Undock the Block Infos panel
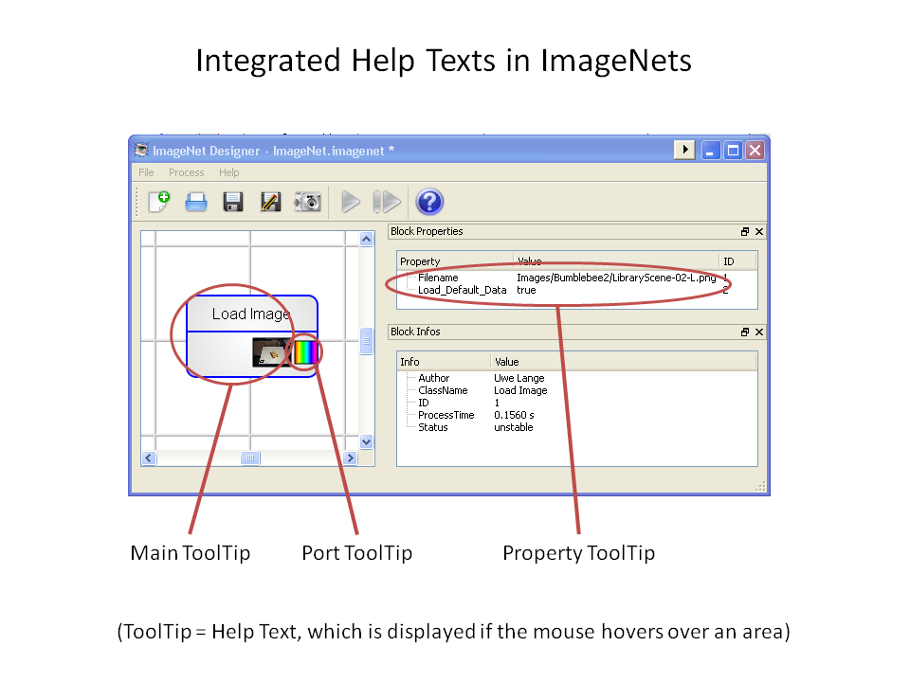Viewport: 910px width, 682px height. (745, 332)
